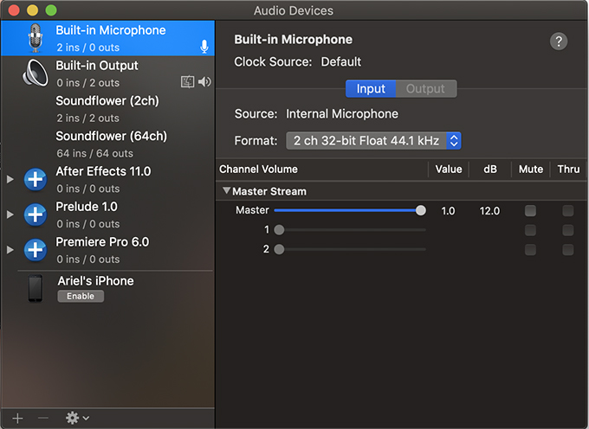Click the Mute column header

pyautogui.click(x=531, y=170)
